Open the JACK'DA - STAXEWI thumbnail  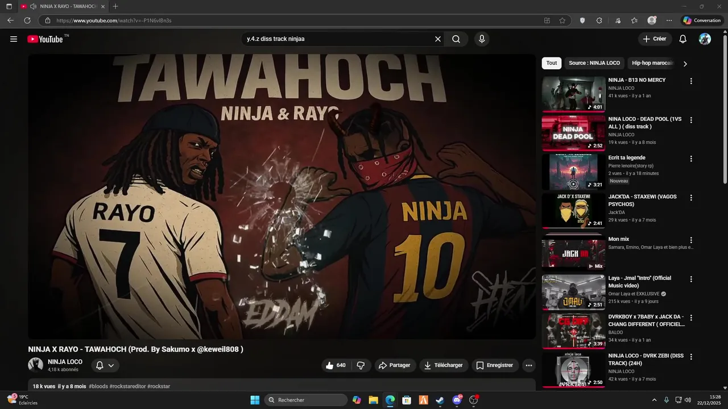[x=573, y=211]
